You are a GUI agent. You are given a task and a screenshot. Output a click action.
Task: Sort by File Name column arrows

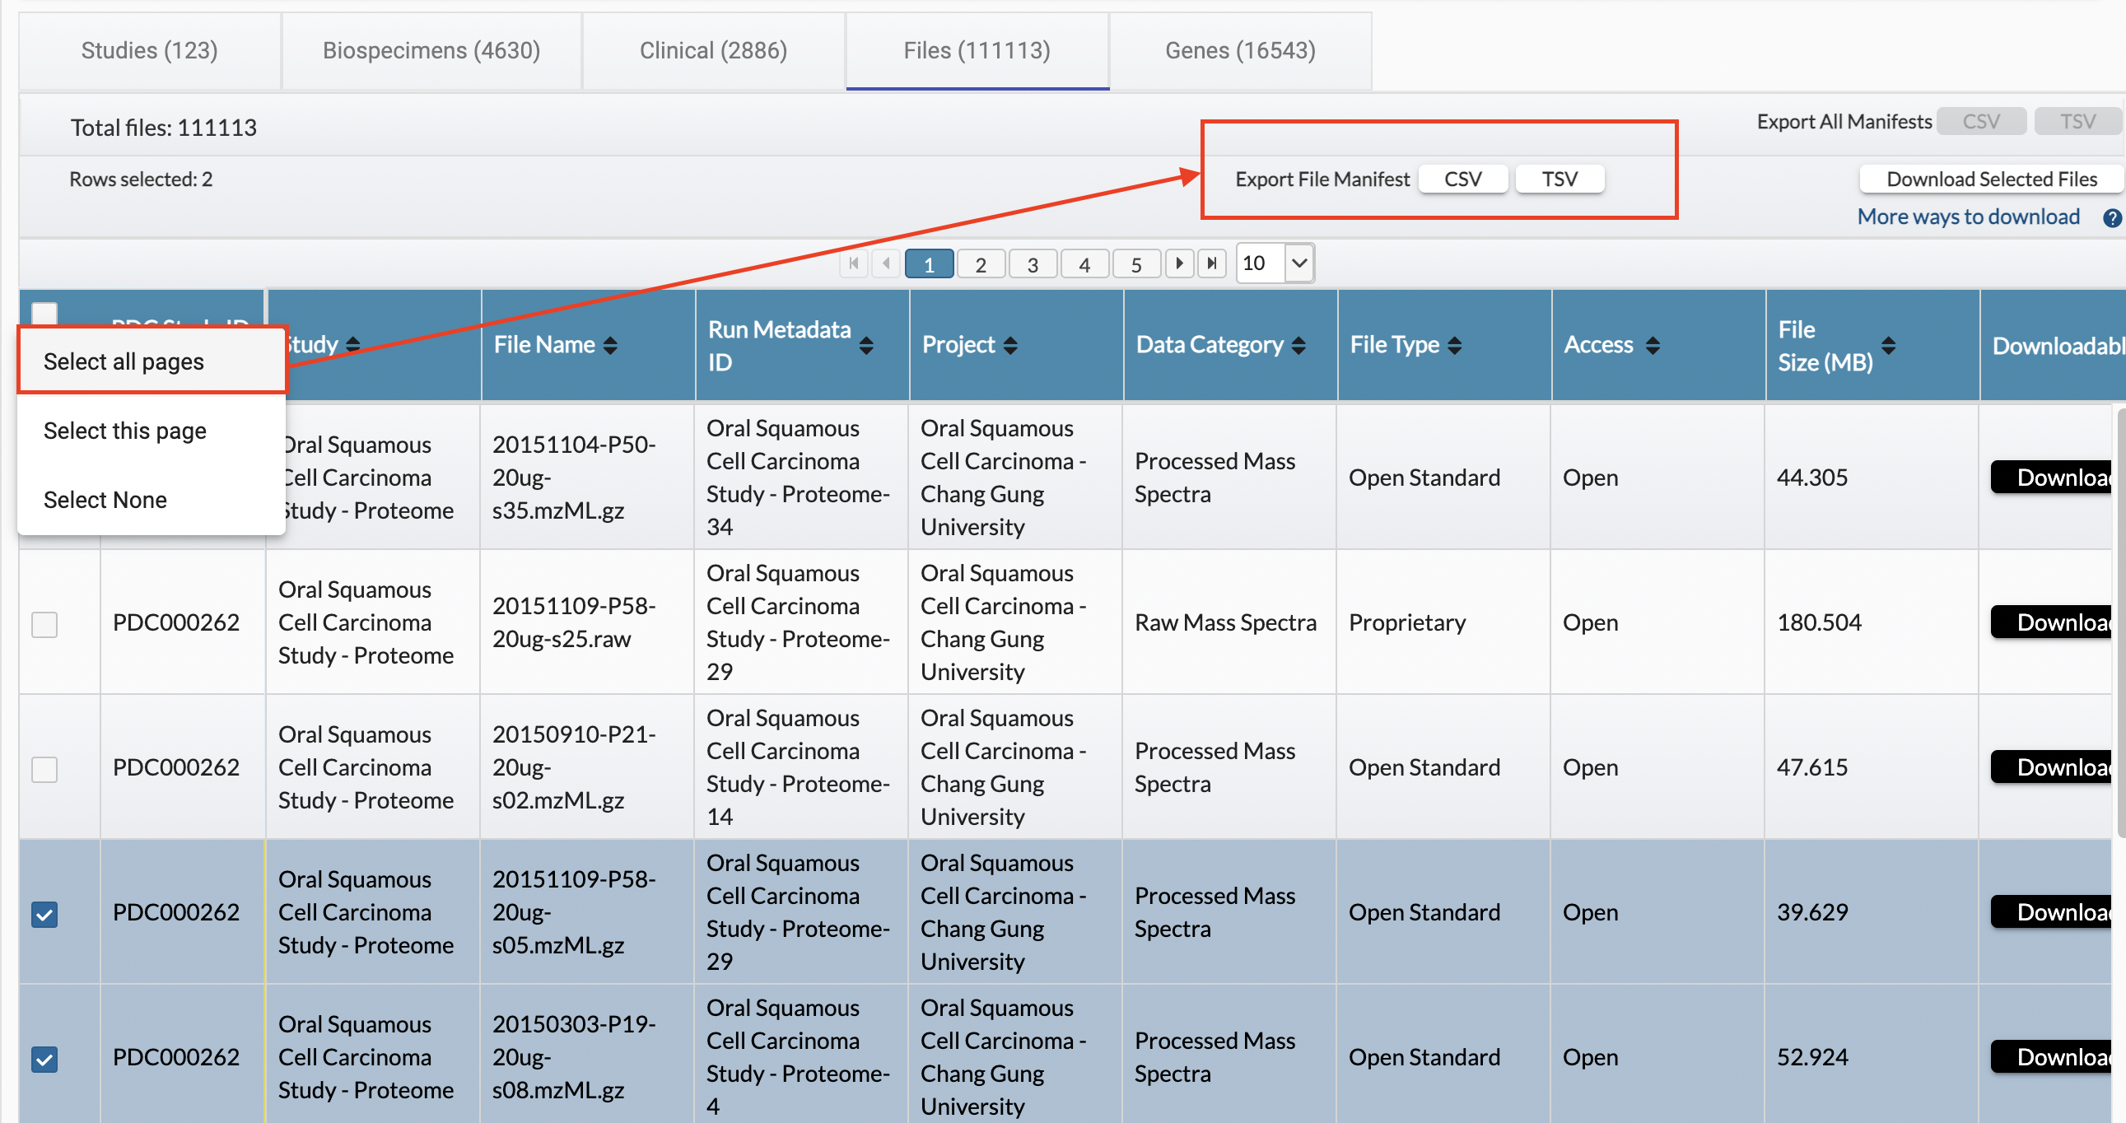[x=610, y=345]
